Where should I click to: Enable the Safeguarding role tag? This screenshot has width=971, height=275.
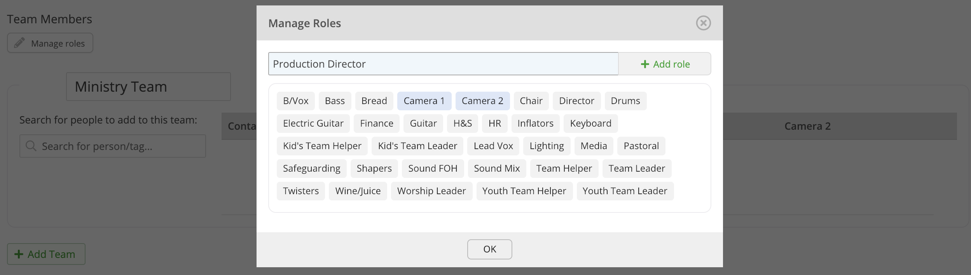pos(312,169)
